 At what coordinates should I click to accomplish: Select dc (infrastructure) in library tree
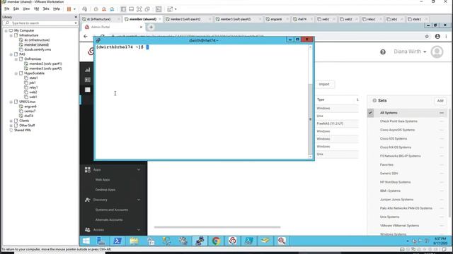tap(37, 40)
